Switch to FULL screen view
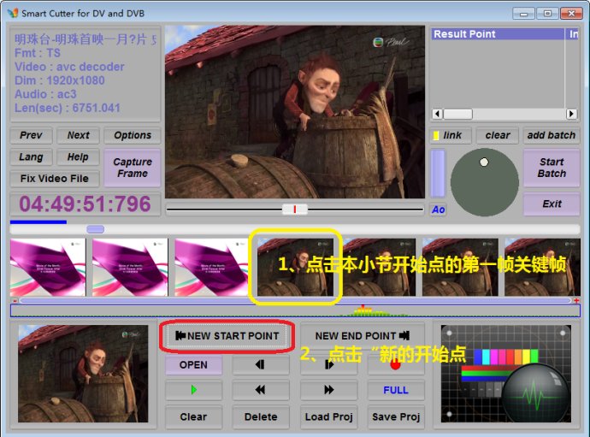This screenshot has width=590, height=437. click(395, 390)
